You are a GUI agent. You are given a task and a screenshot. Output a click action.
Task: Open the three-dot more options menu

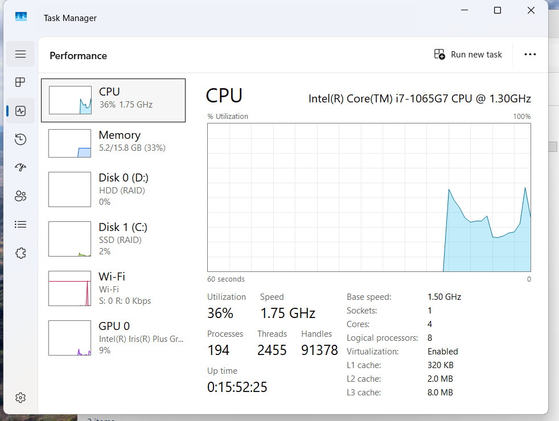coord(530,55)
